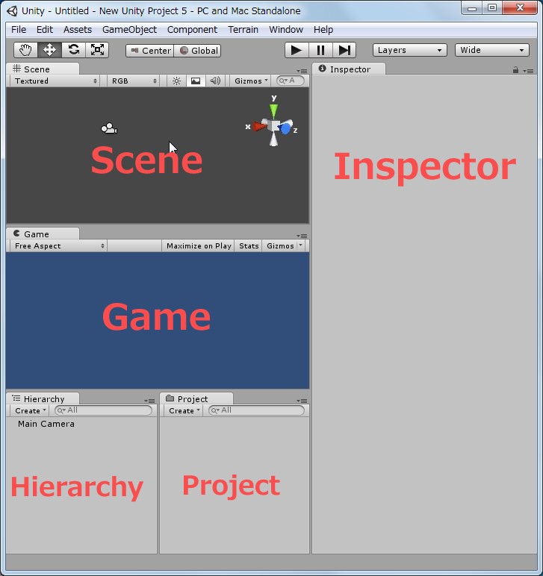Select the Scale tool
The height and width of the screenshot is (576, 543).
[97, 50]
